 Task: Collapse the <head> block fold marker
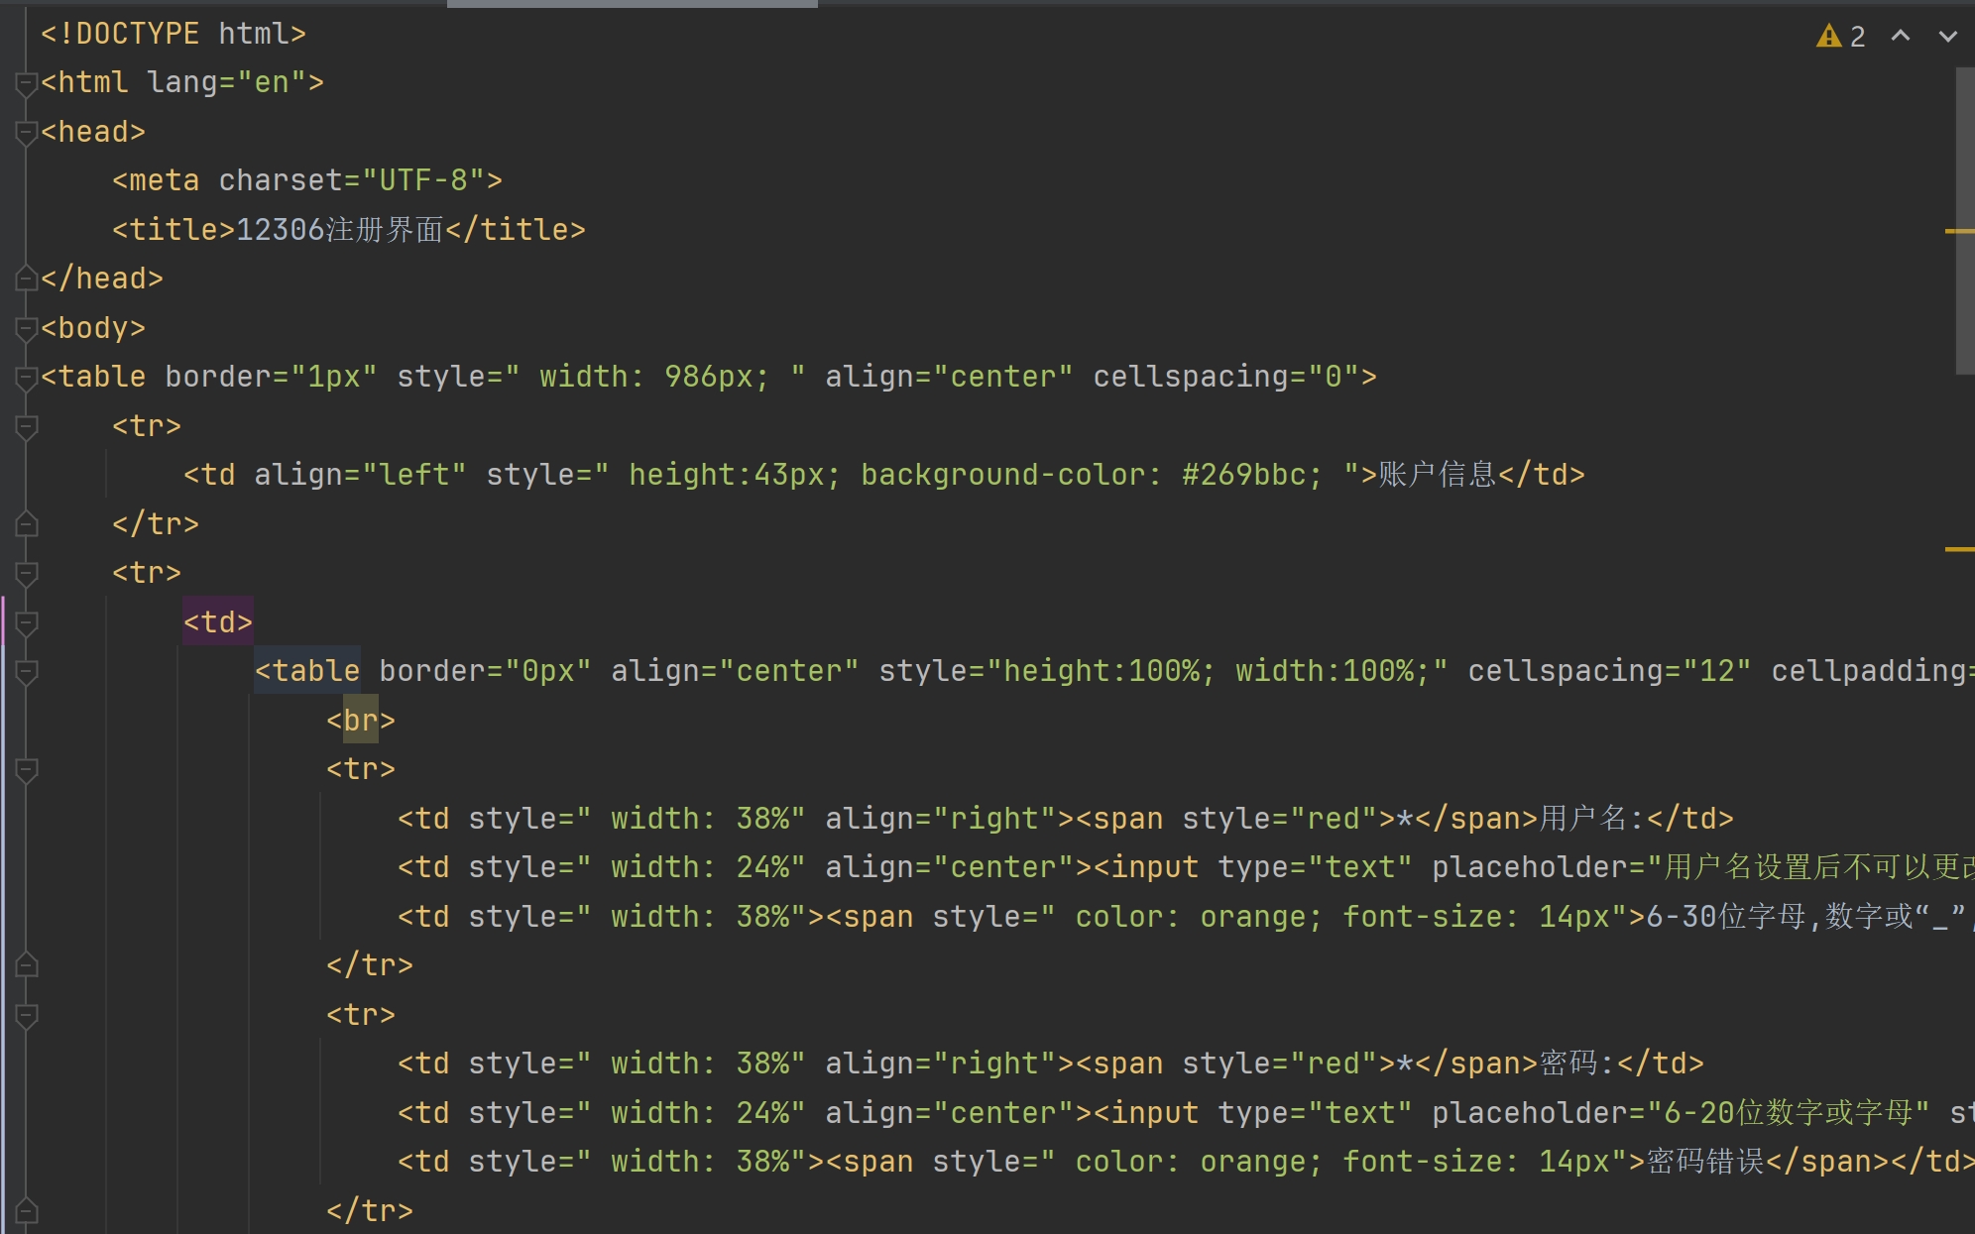pos(27,133)
